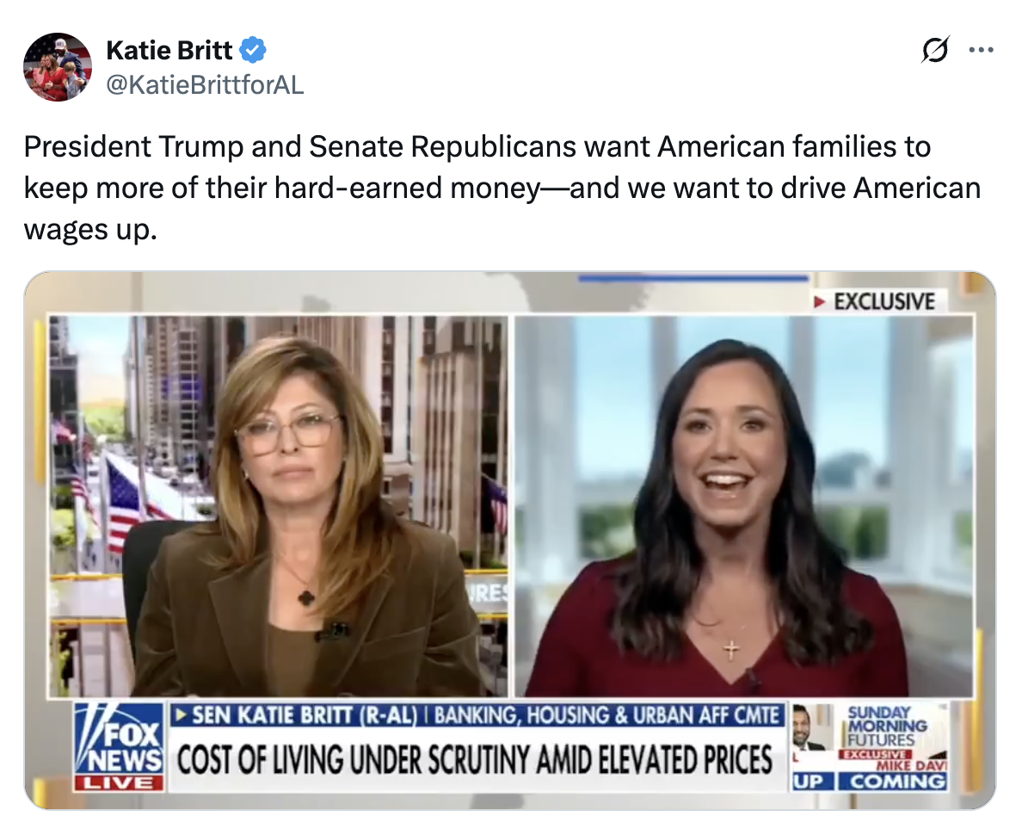This screenshot has width=1022, height=835.
Task: Click the blue bar at top of video
Action: tap(693, 279)
